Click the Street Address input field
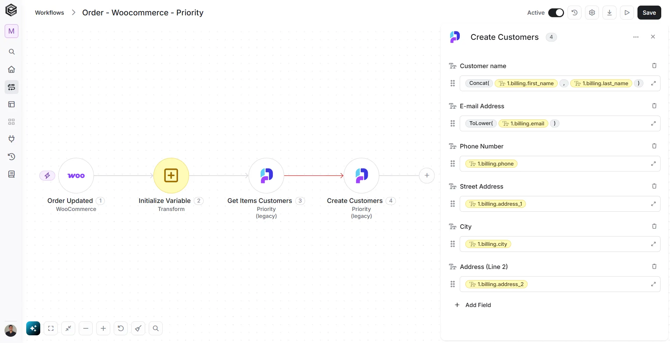The width and height of the screenshot is (670, 343). coord(560,204)
